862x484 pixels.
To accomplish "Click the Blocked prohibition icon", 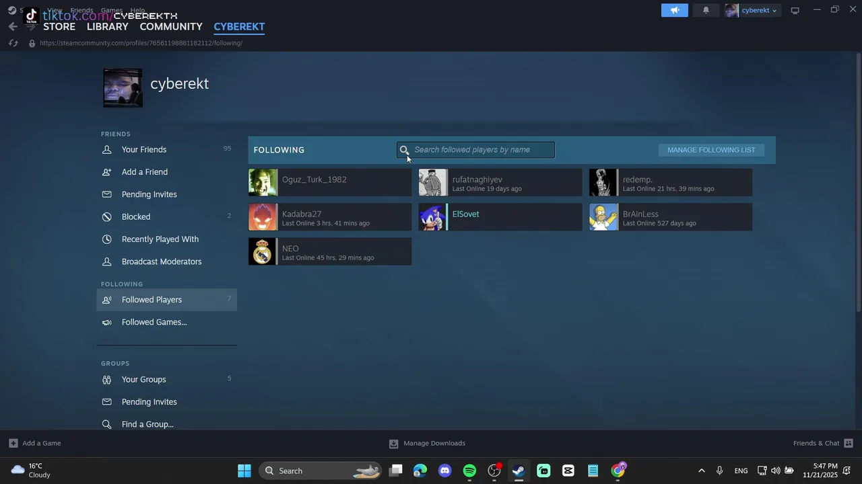I will [x=106, y=216].
